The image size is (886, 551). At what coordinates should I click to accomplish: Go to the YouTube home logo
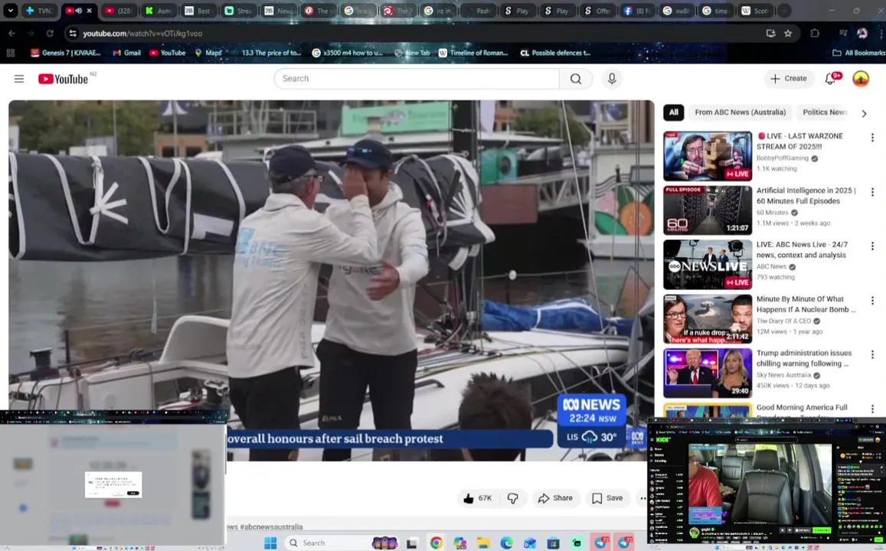[64, 79]
